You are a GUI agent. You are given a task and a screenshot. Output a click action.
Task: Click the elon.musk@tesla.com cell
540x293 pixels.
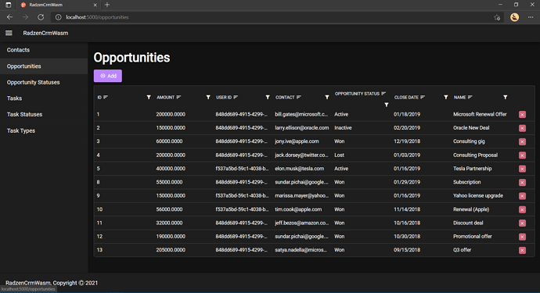[x=299, y=169]
